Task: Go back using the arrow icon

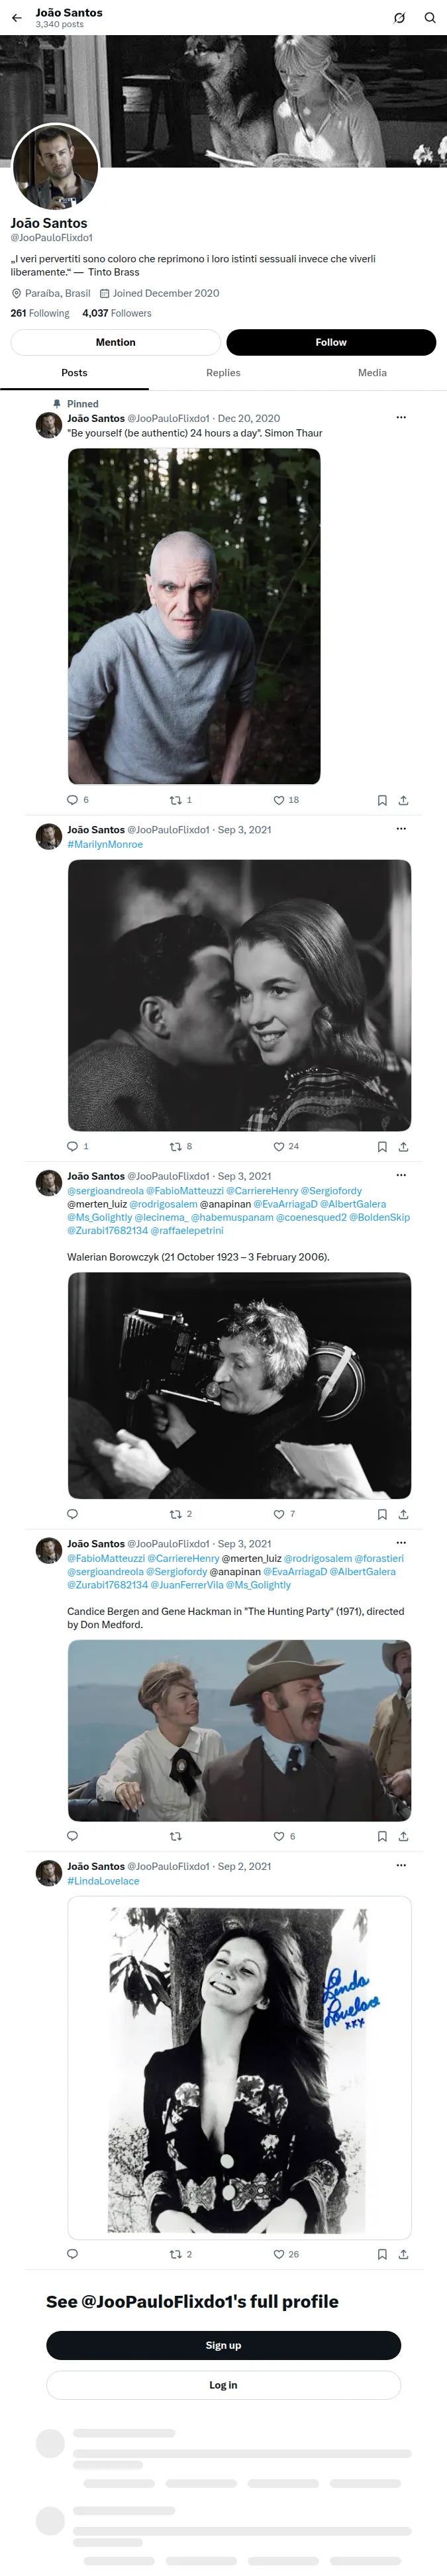Action: click(x=16, y=18)
